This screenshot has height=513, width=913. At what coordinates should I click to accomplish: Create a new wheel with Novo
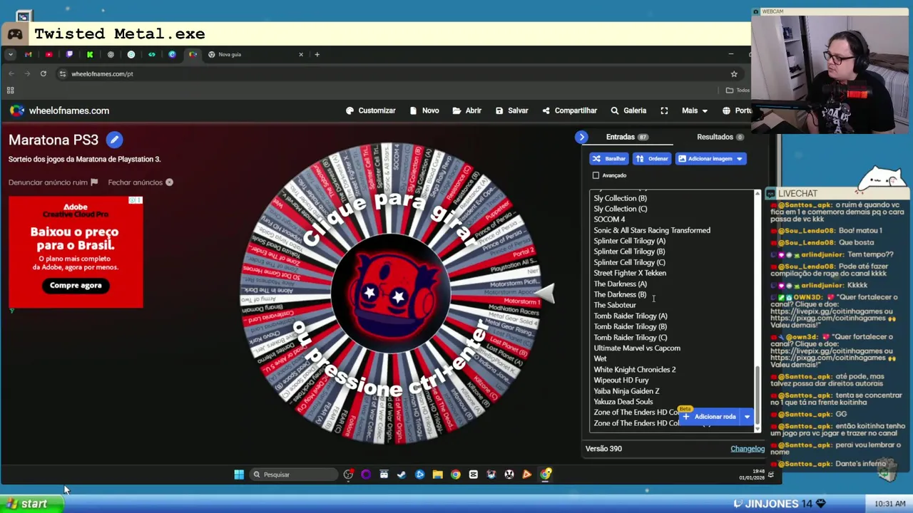(x=424, y=110)
